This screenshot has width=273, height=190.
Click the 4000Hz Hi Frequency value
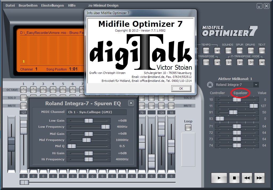point(122,159)
